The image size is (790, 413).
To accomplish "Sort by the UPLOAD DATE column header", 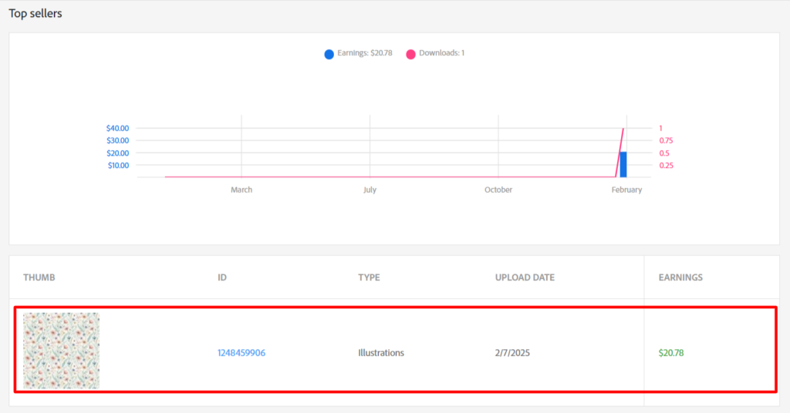I will click(525, 277).
